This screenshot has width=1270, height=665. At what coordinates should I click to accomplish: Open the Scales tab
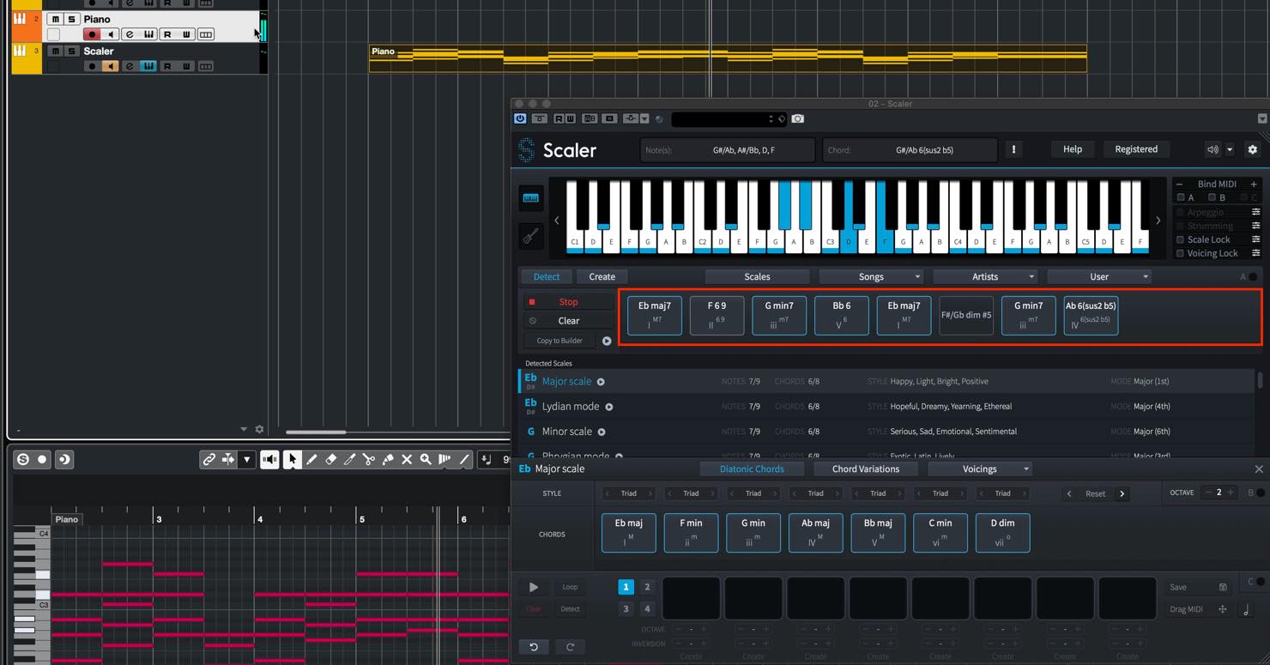click(757, 276)
